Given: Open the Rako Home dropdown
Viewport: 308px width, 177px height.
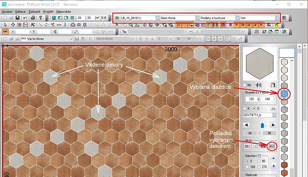Looking at the screenshot, I should point(197,18).
